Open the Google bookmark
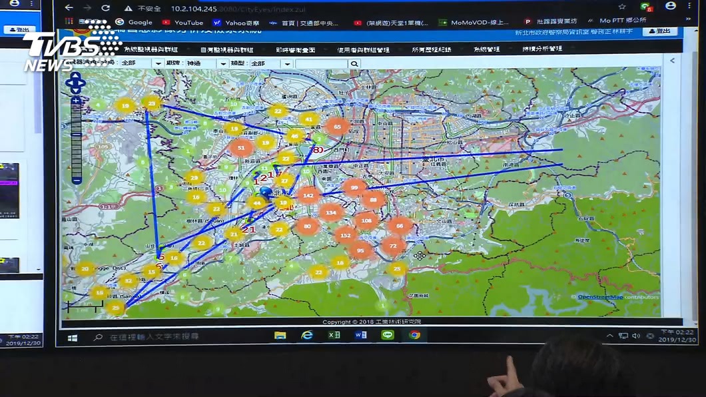This screenshot has height=397, width=706. (x=134, y=22)
